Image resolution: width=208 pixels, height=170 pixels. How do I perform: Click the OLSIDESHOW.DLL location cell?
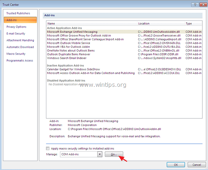[x=159, y=69]
